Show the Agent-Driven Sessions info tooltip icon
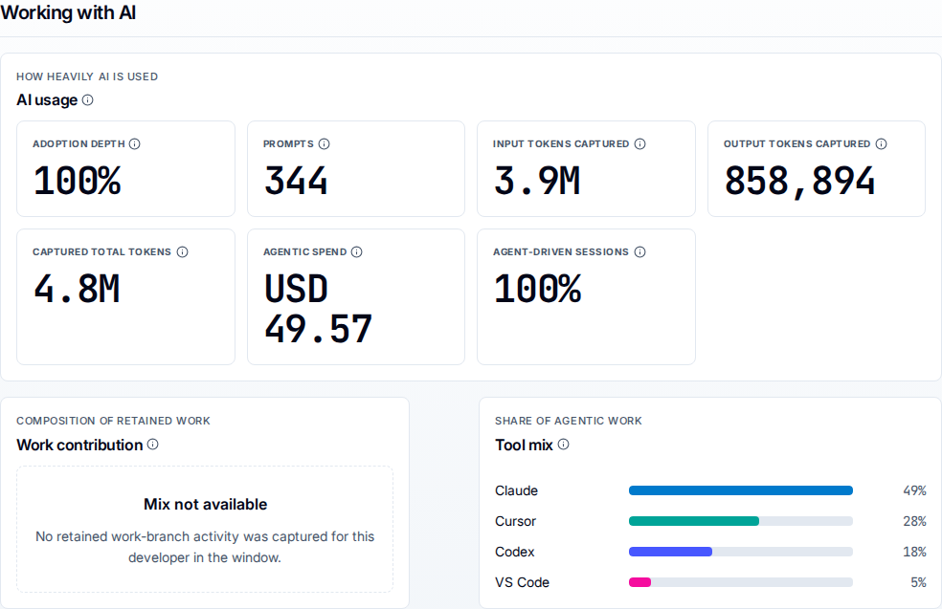942x609 pixels. (639, 252)
